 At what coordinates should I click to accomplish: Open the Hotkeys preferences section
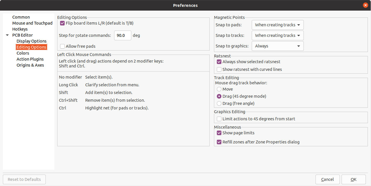[x=20, y=29]
